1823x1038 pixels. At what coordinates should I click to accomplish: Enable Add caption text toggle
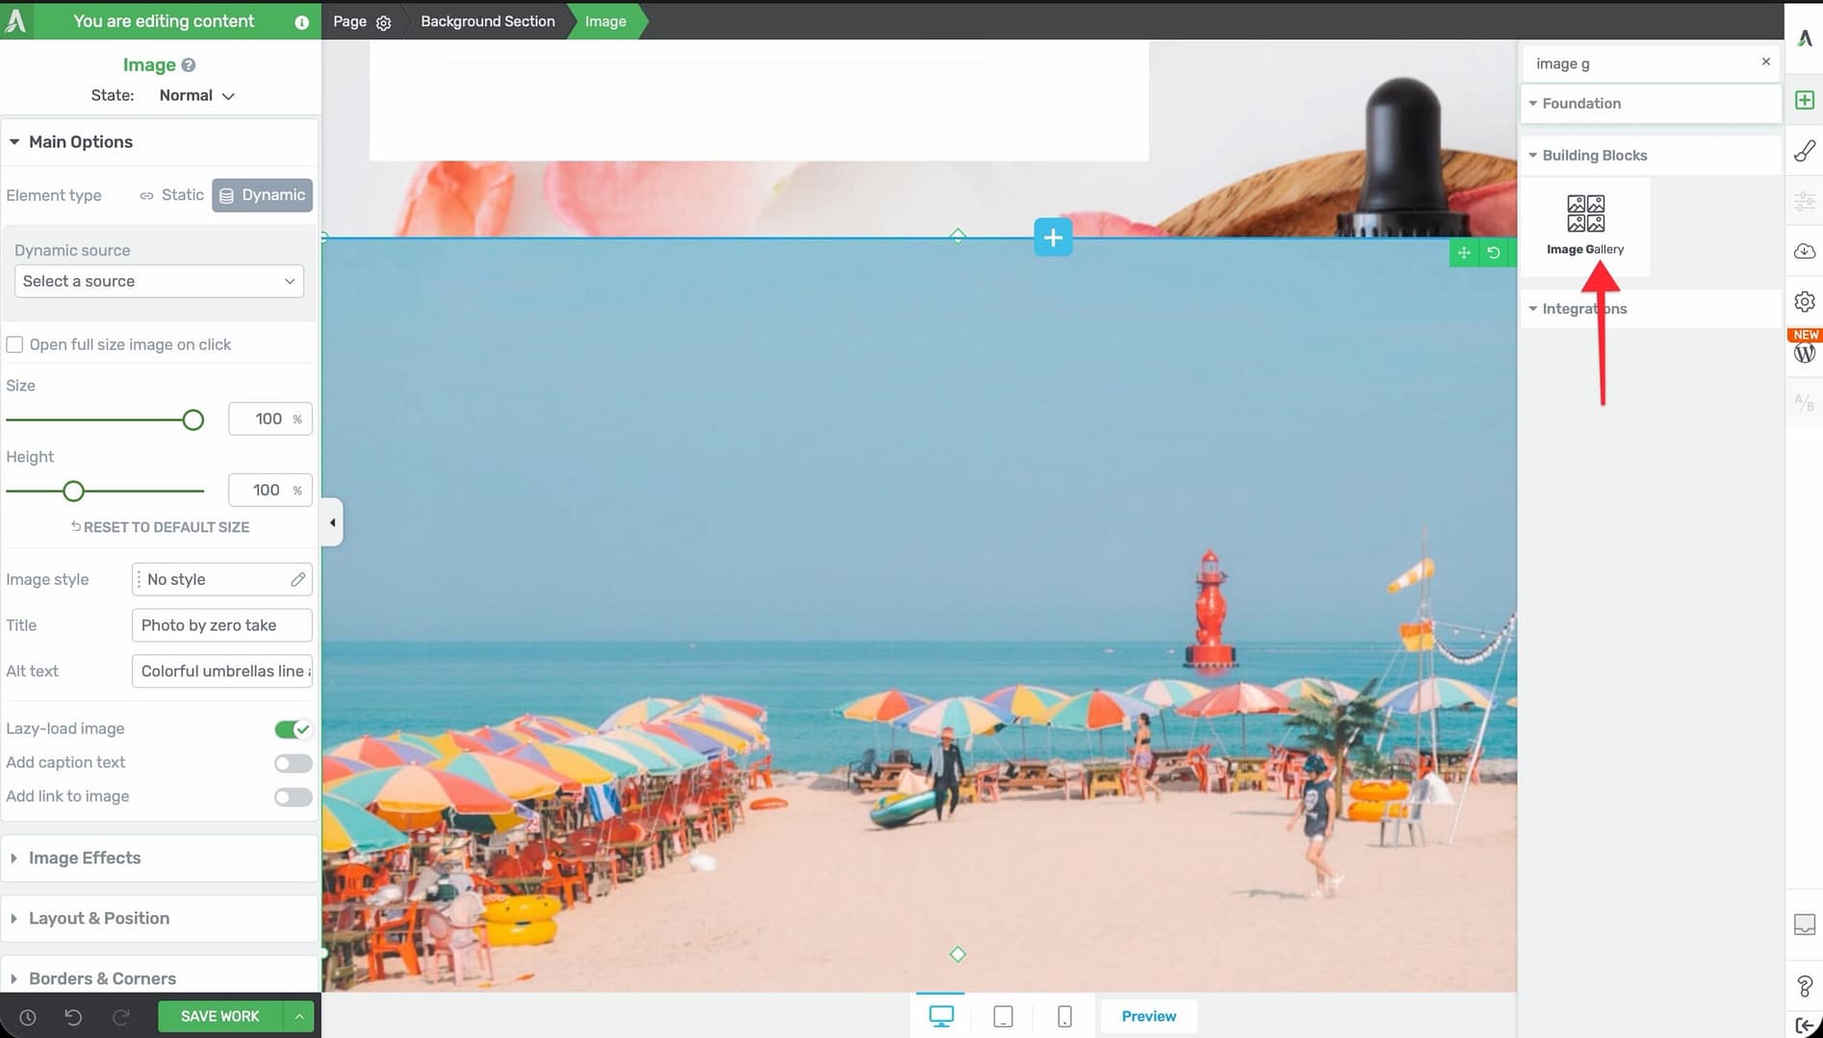[x=293, y=763]
